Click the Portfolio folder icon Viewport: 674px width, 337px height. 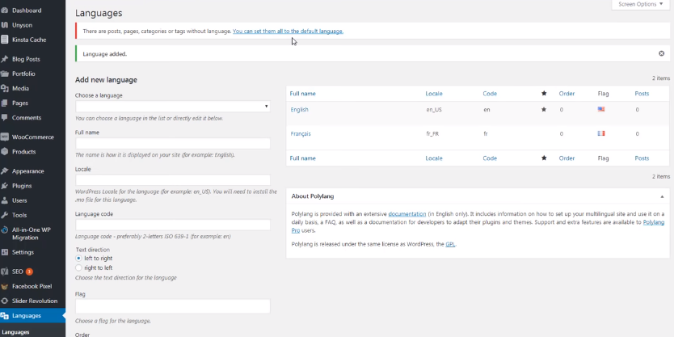4,74
